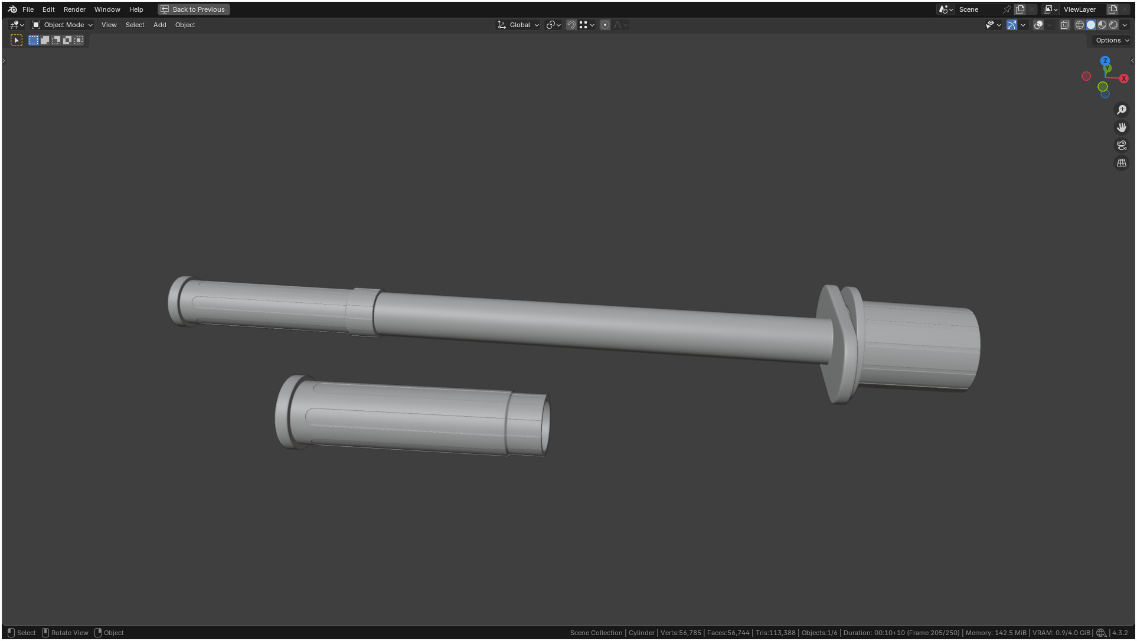Click the Scene name field
Screen dimensions: 1137x641
[979, 9]
